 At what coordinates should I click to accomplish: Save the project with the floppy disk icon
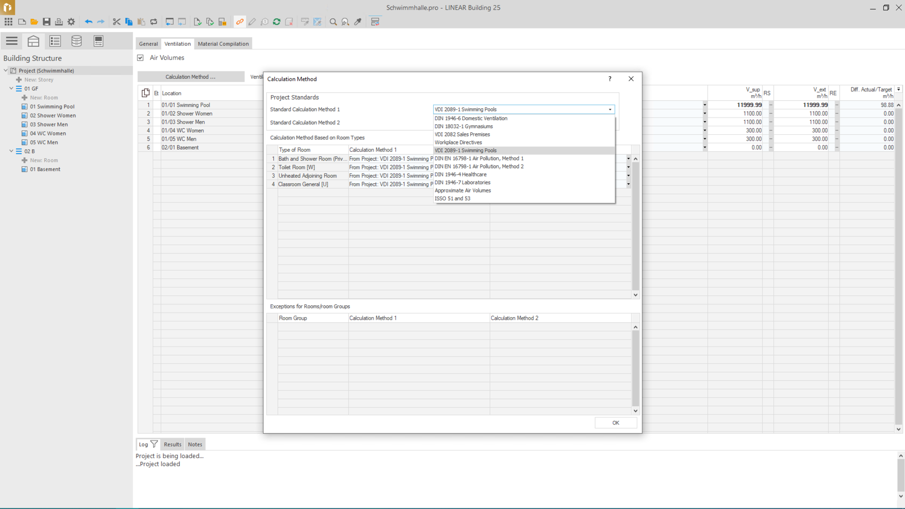point(46,22)
